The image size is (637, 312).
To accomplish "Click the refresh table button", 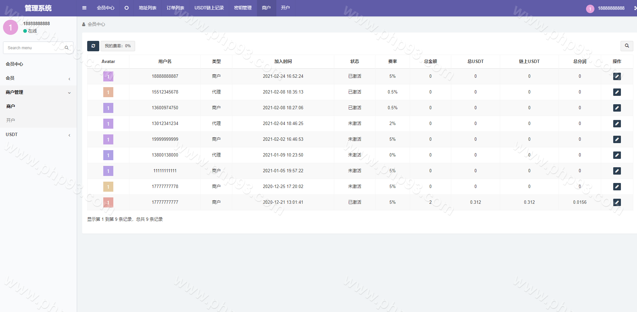I will 93,46.
